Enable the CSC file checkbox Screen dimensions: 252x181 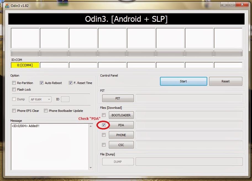click(104, 145)
